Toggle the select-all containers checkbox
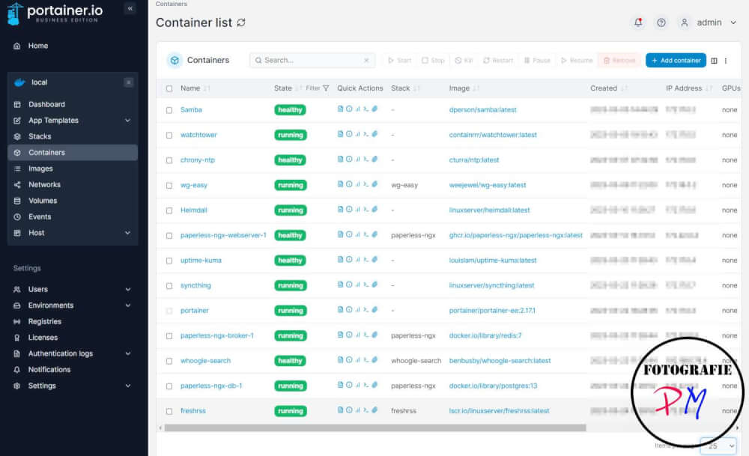749x456 pixels. coord(169,88)
